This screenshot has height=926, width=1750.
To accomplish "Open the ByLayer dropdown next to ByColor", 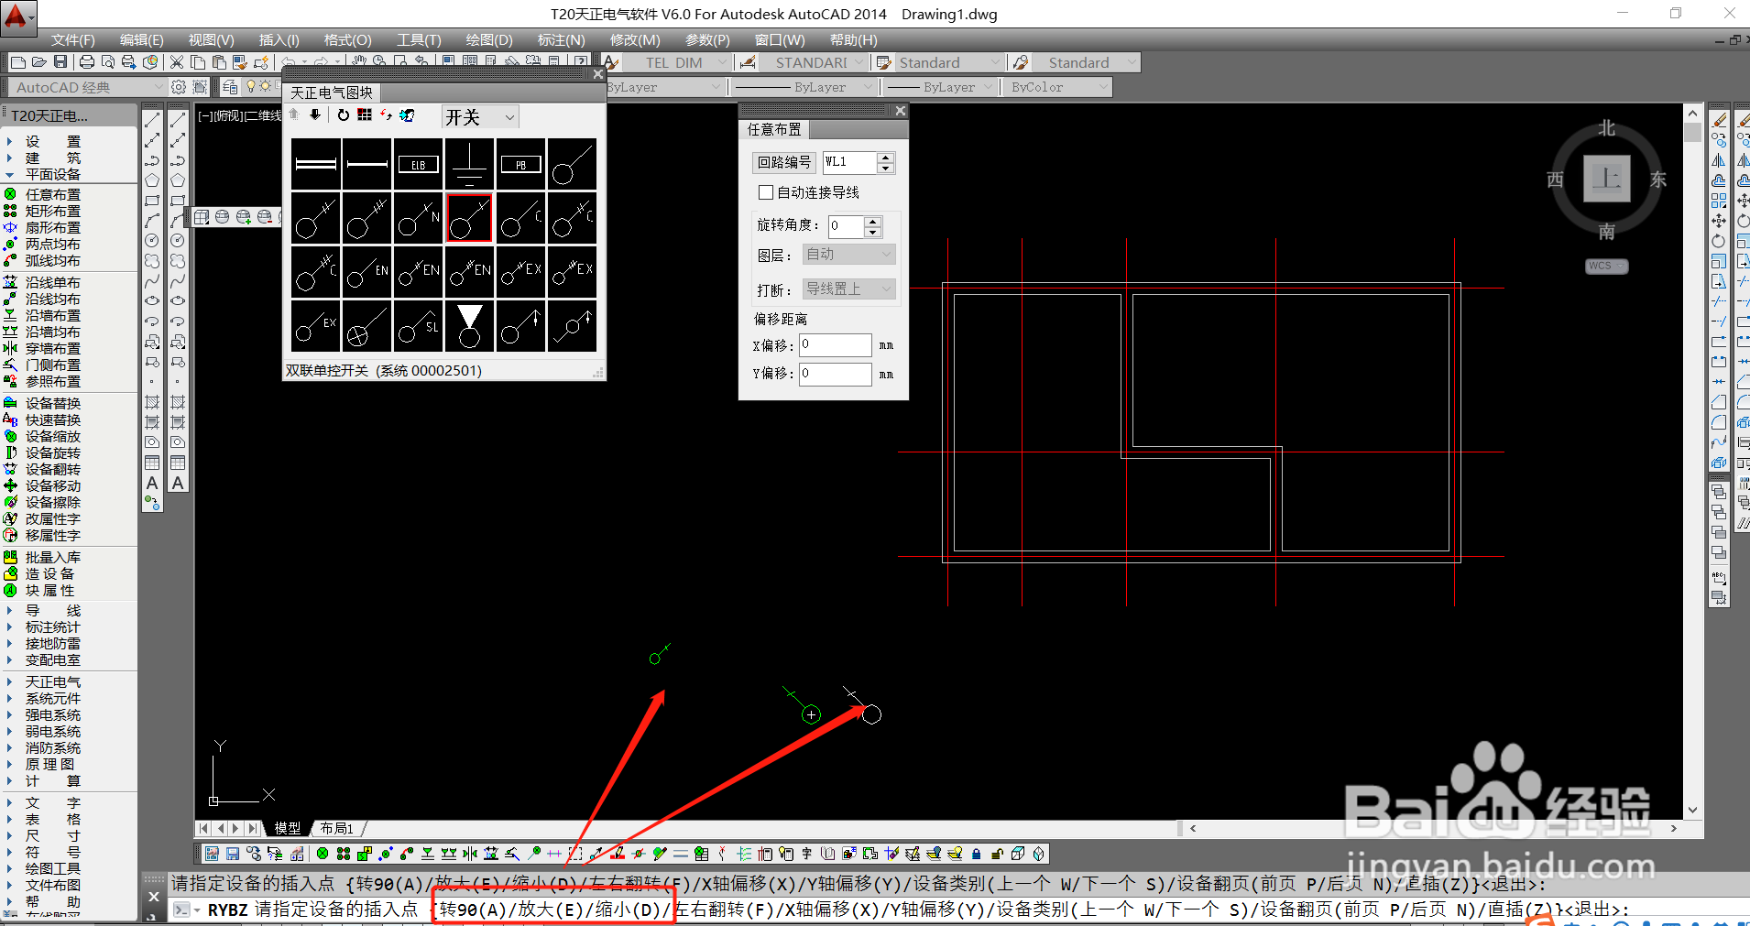I will 941,87.
